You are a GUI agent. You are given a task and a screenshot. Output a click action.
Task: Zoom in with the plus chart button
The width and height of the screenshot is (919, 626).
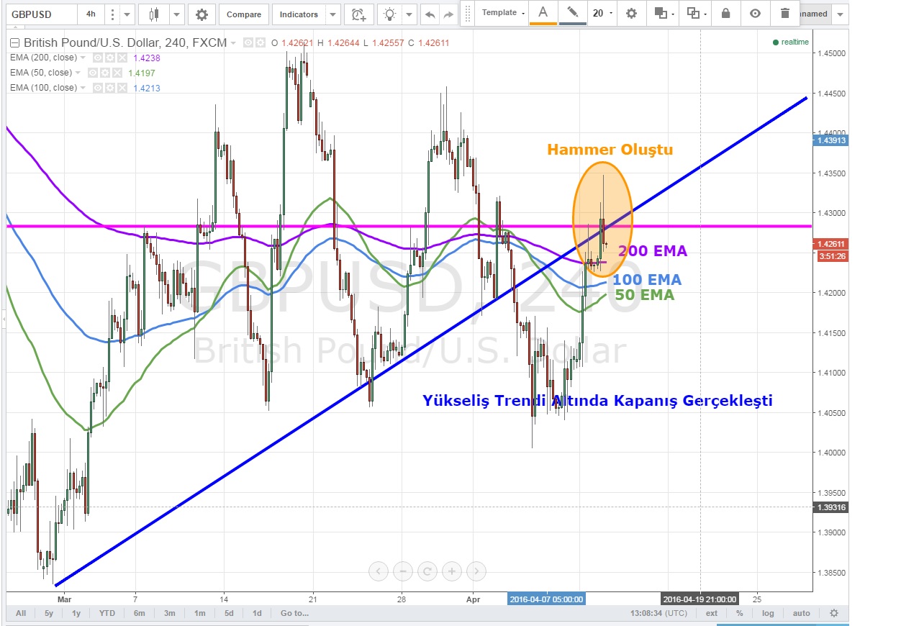click(x=451, y=572)
